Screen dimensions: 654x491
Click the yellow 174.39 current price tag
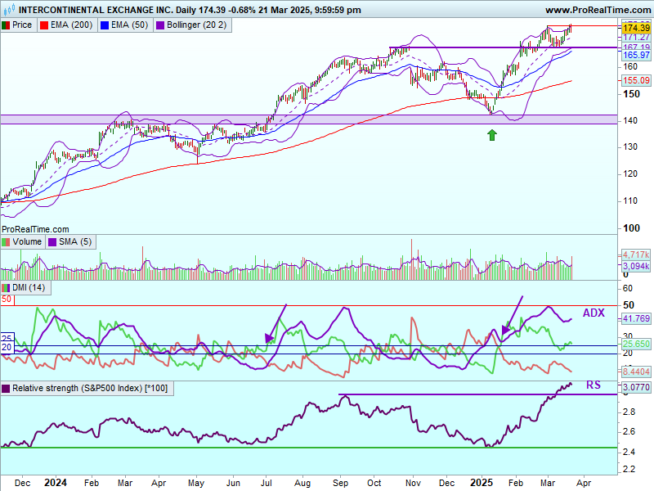[x=636, y=27]
